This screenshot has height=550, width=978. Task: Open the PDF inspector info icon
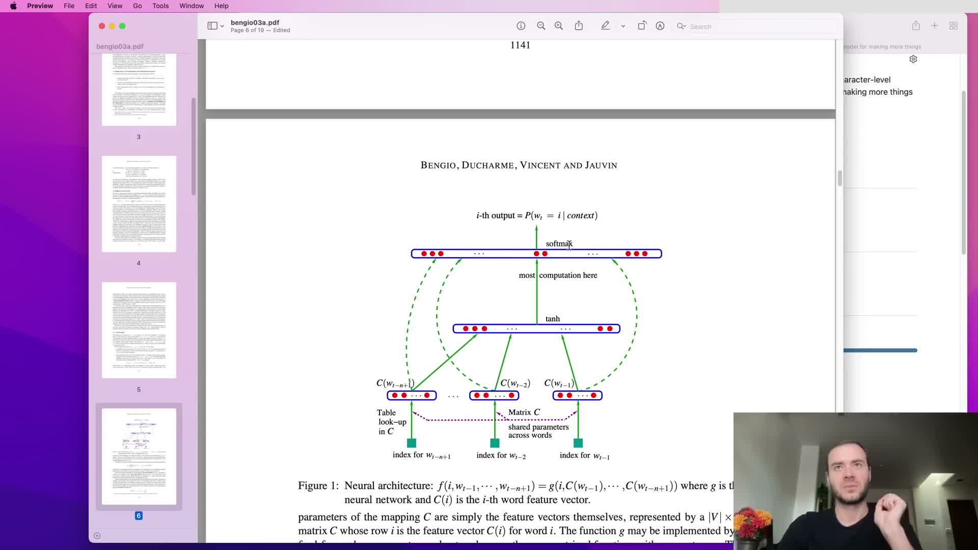(521, 26)
